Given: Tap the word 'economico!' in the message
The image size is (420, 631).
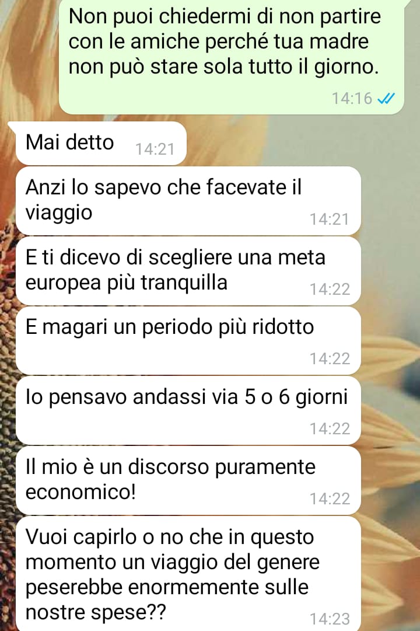Looking at the screenshot, I should click(x=80, y=492).
